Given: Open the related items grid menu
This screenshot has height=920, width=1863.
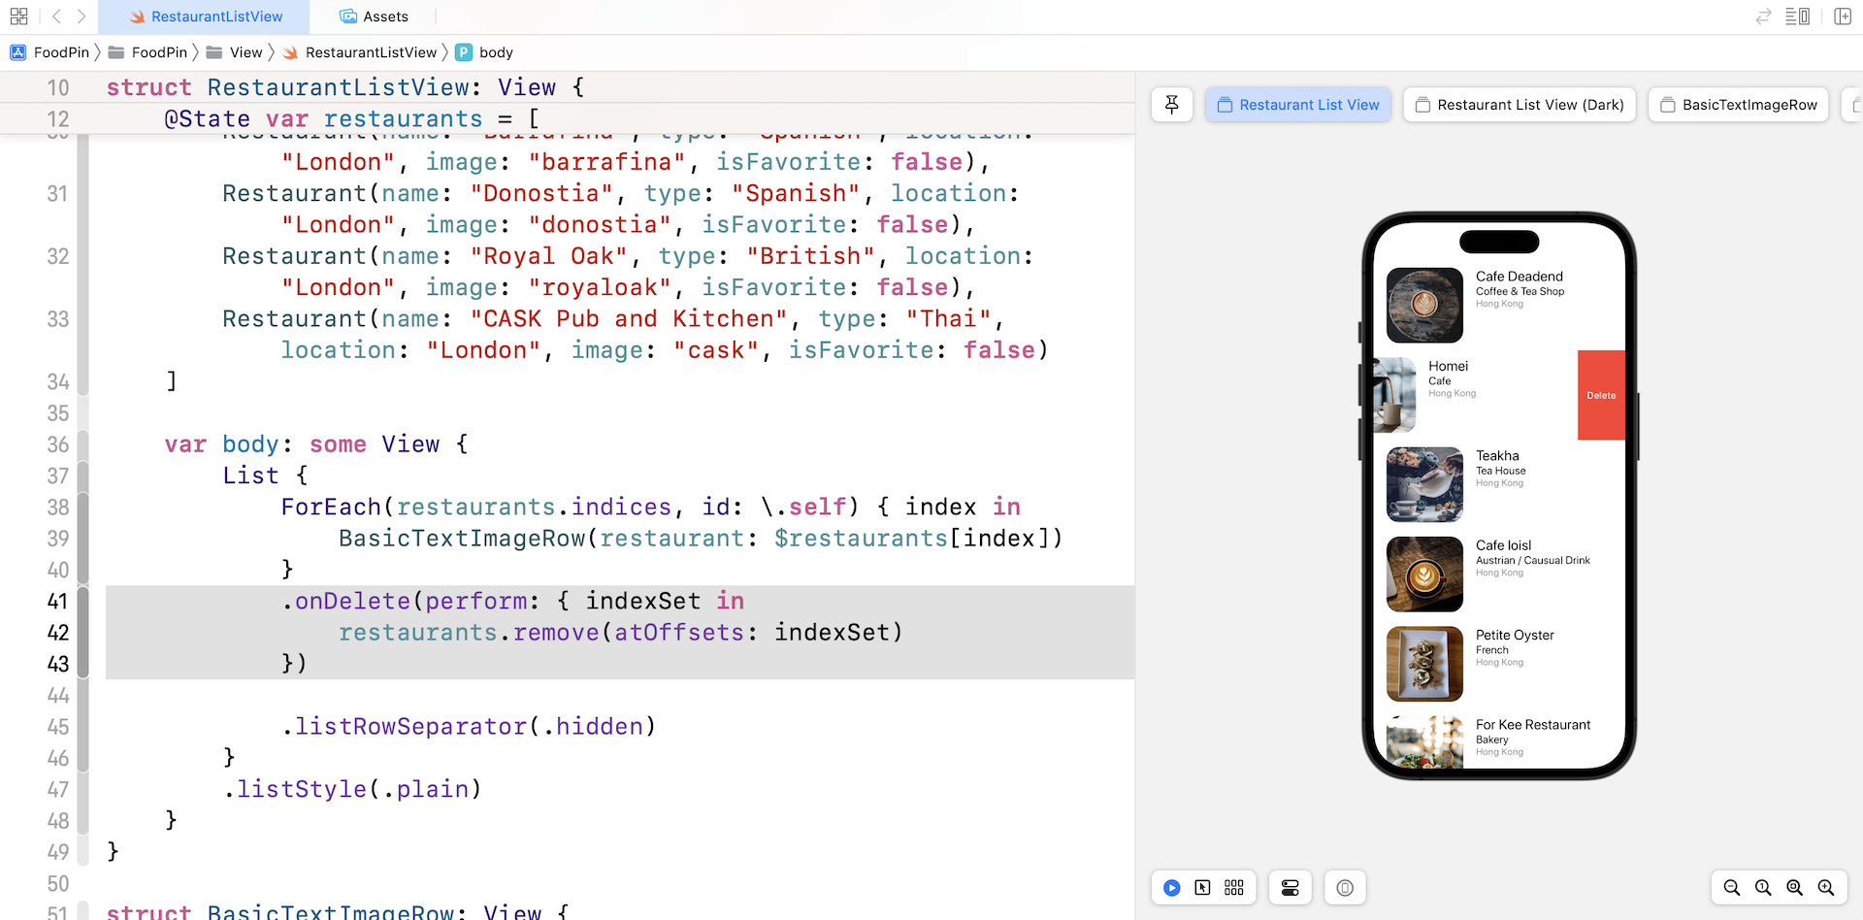Looking at the screenshot, I should point(18,16).
